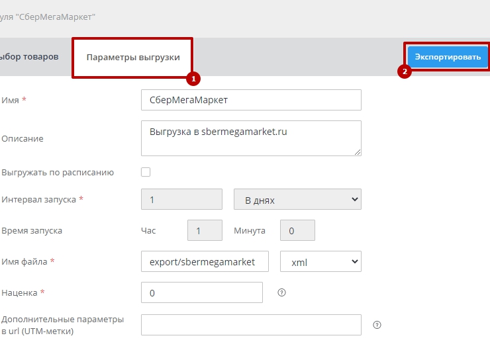Click the Минута label text
Screen dimensions: 490x350
[250, 231]
